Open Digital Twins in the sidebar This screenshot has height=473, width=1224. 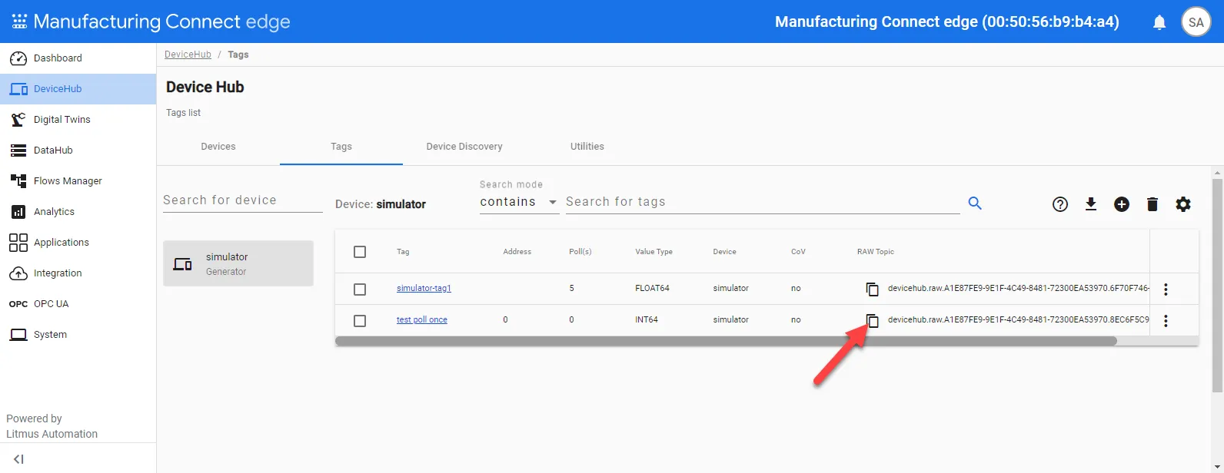click(x=78, y=120)
